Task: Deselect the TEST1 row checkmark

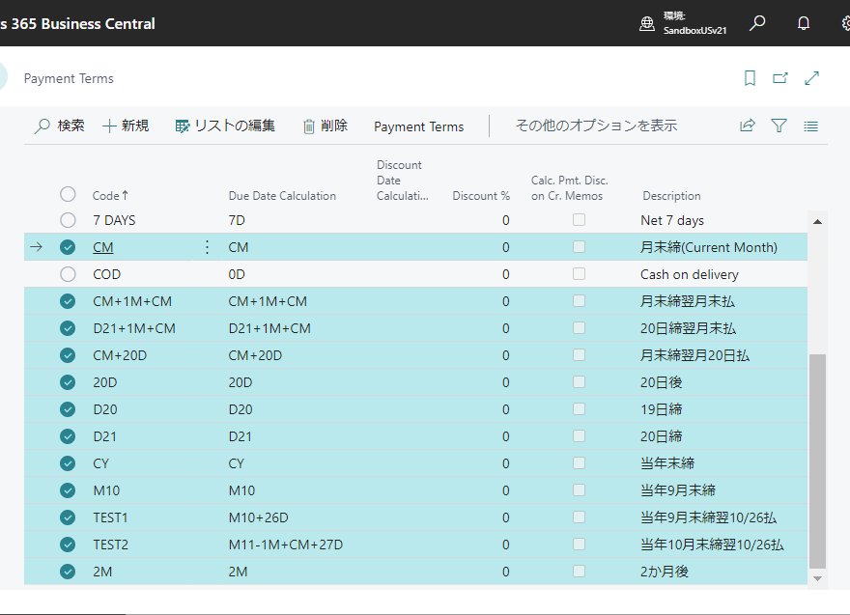Action: [x=68, y=517]
